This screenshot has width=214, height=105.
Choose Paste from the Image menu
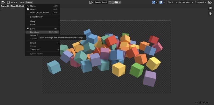(42, 24)
